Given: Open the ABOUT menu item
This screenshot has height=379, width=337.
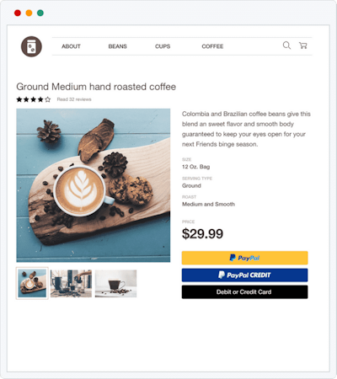Looking at the screenshot, I should coord(71,46).
